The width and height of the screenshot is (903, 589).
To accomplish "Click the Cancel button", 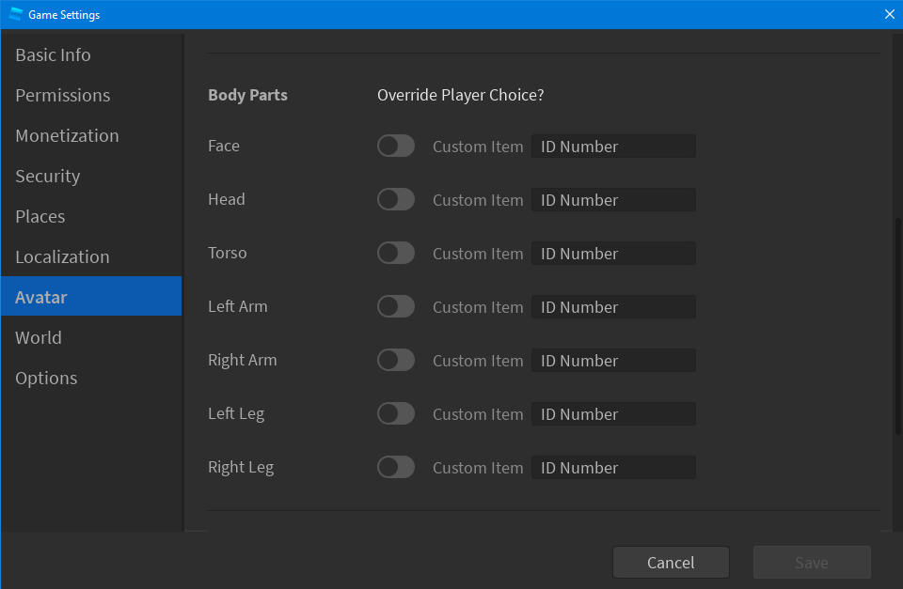I will pos(671,562).
